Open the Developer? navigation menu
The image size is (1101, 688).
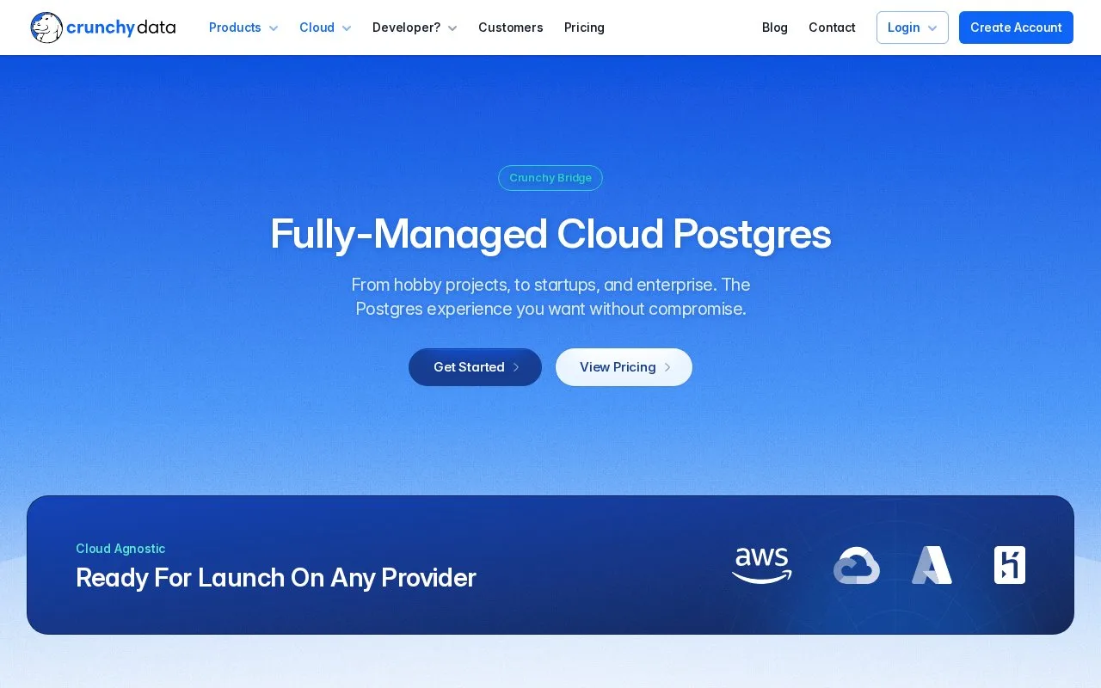tap(415, 28)
